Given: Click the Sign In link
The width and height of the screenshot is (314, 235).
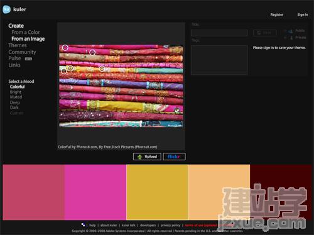Looking at the screenshot, I should coord(303,14).
